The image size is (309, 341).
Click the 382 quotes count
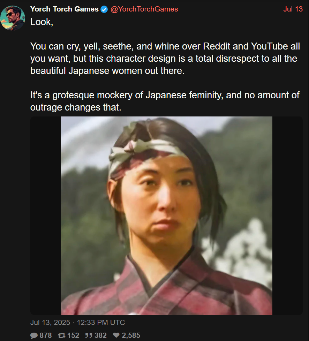(100, 335)
